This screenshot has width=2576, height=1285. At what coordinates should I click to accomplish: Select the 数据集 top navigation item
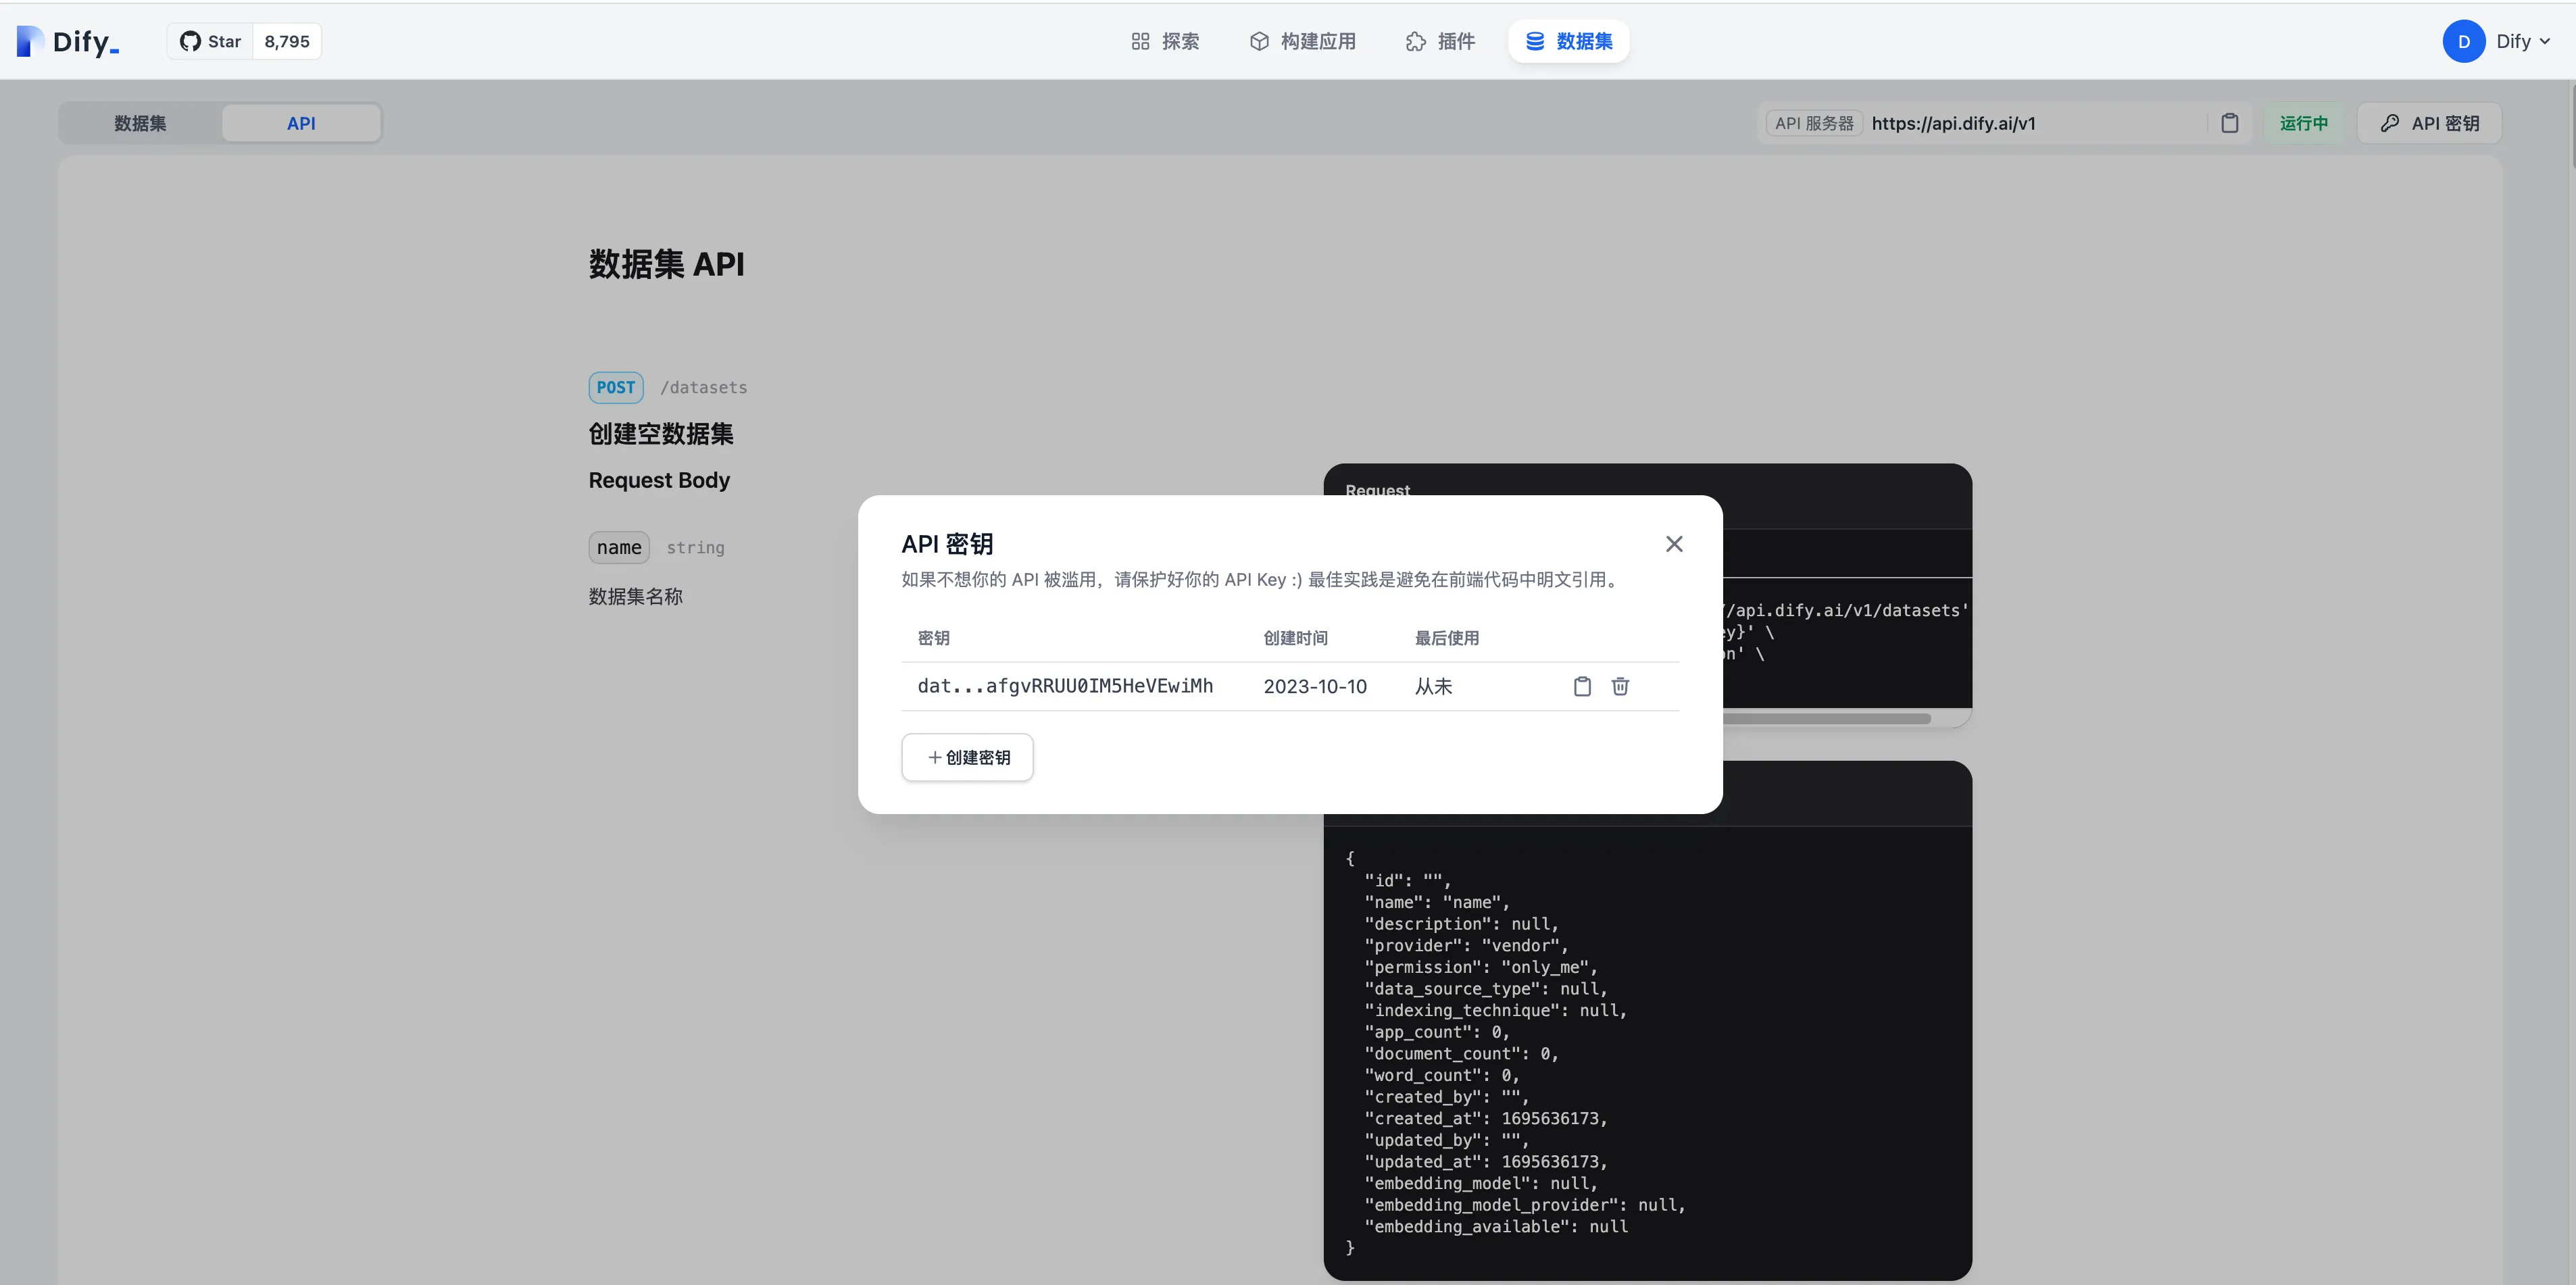pyautogui.click(x=1568, y=41)
